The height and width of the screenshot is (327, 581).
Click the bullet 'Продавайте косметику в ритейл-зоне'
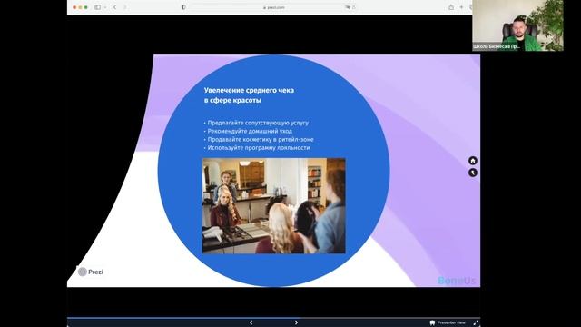(261, 139)
